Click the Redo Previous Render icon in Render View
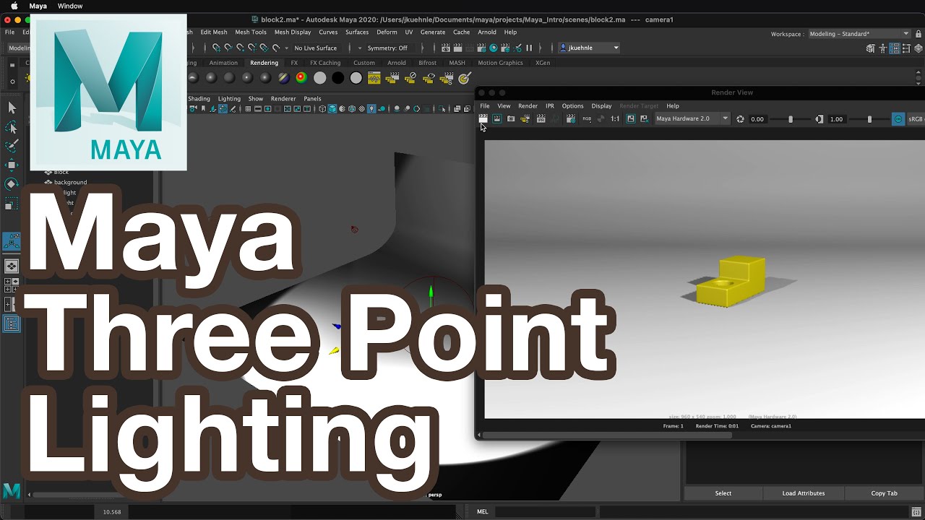 (x=483, y=118)
